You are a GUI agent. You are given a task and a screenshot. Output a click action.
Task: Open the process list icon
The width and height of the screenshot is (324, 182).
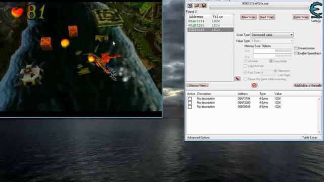190,6
